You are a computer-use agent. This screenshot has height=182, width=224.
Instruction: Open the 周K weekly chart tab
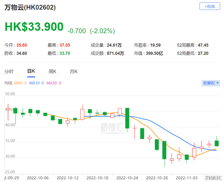[x=52, y=71]
